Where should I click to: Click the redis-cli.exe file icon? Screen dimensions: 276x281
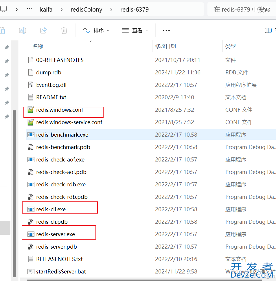(31, 209)
